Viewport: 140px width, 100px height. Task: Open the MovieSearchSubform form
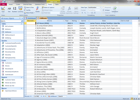[12, 72]
